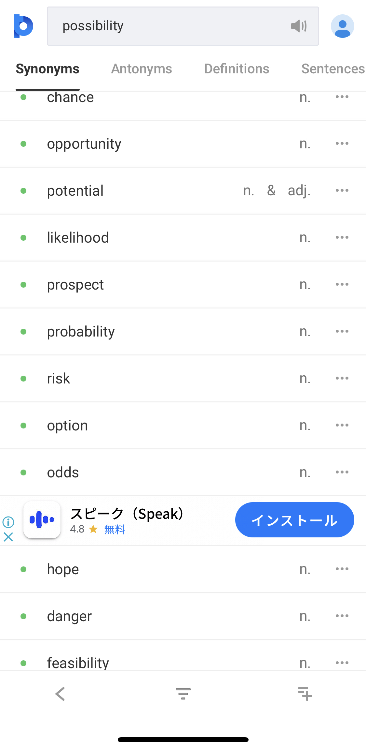The image size is (366, 750).
Task: Open the filter icon in bottom bar
Action: point(183,694)
